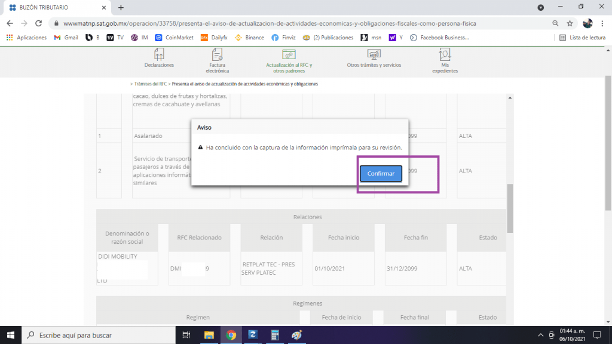This screenshot has height=344, width=612.
Task: Open the CoinMarket bookmark
Action: (174, 38)
